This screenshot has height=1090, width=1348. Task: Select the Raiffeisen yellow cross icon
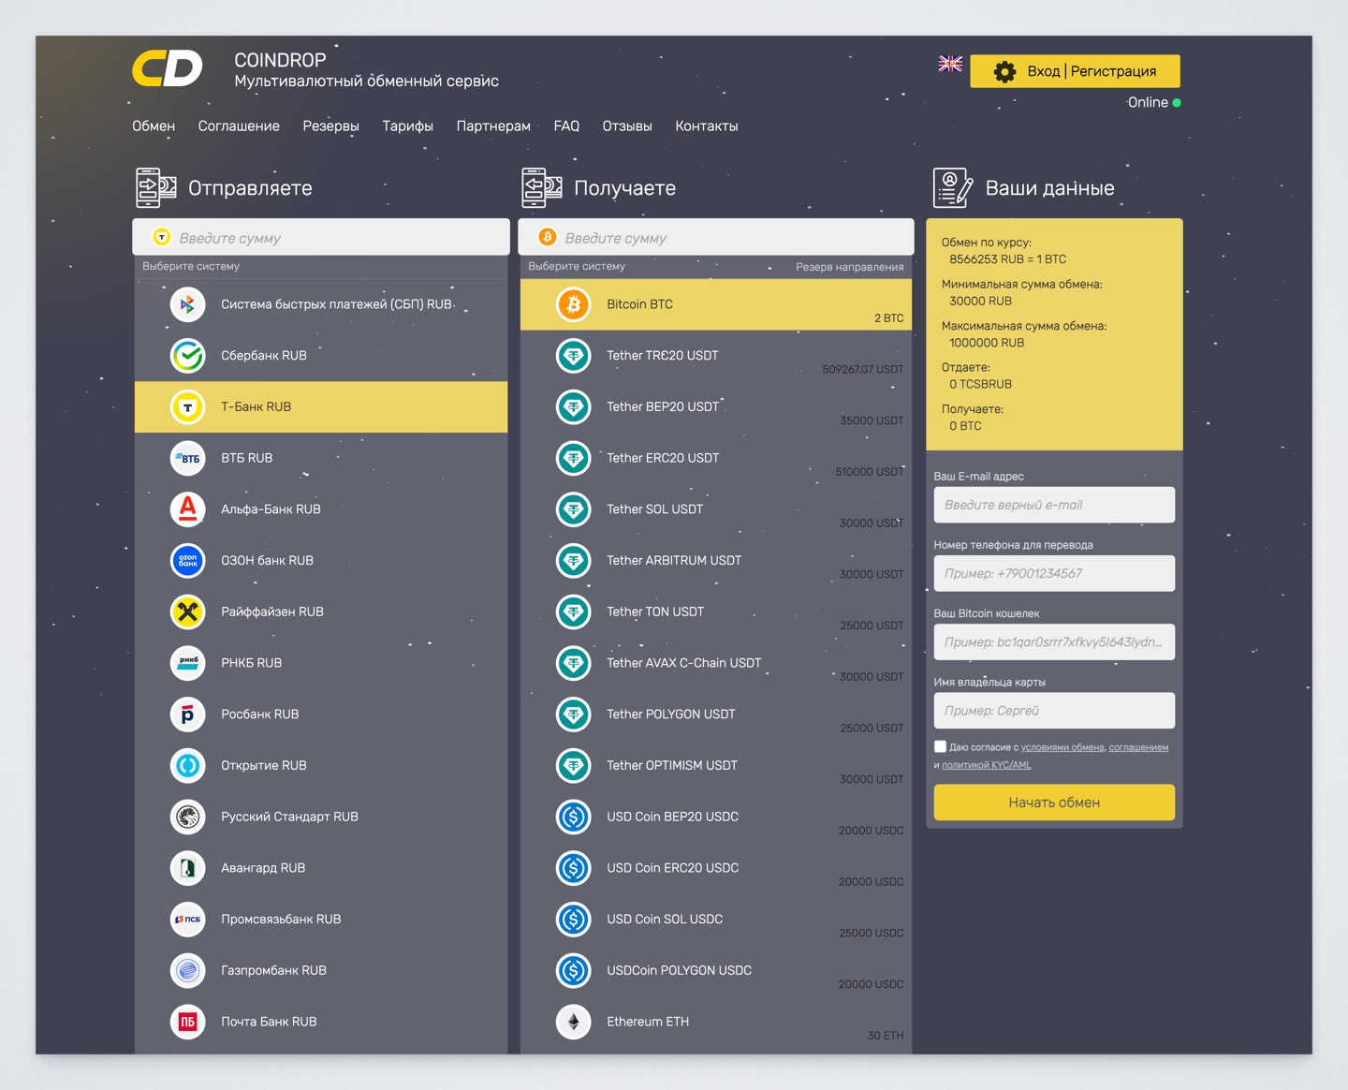187,611
